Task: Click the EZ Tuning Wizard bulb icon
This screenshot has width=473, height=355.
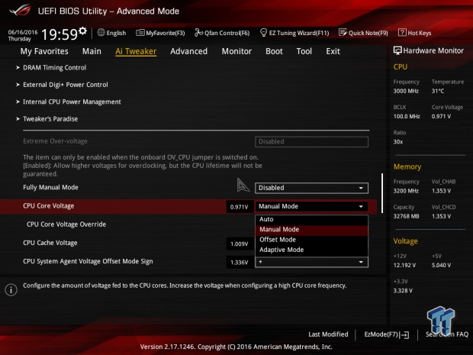Action: pyautogui.click(x=263, y=32)
